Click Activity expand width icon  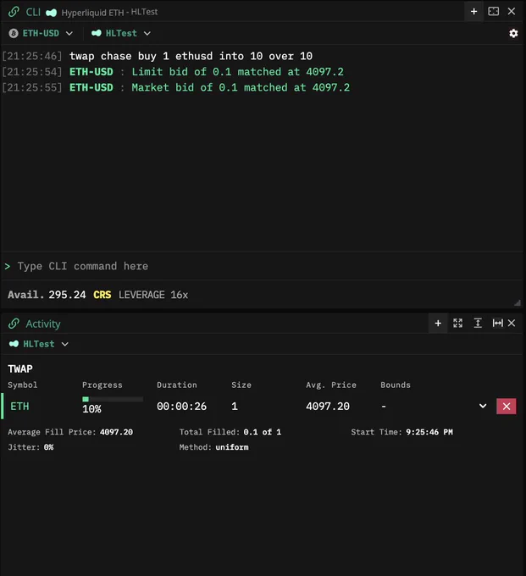(498, 324)
